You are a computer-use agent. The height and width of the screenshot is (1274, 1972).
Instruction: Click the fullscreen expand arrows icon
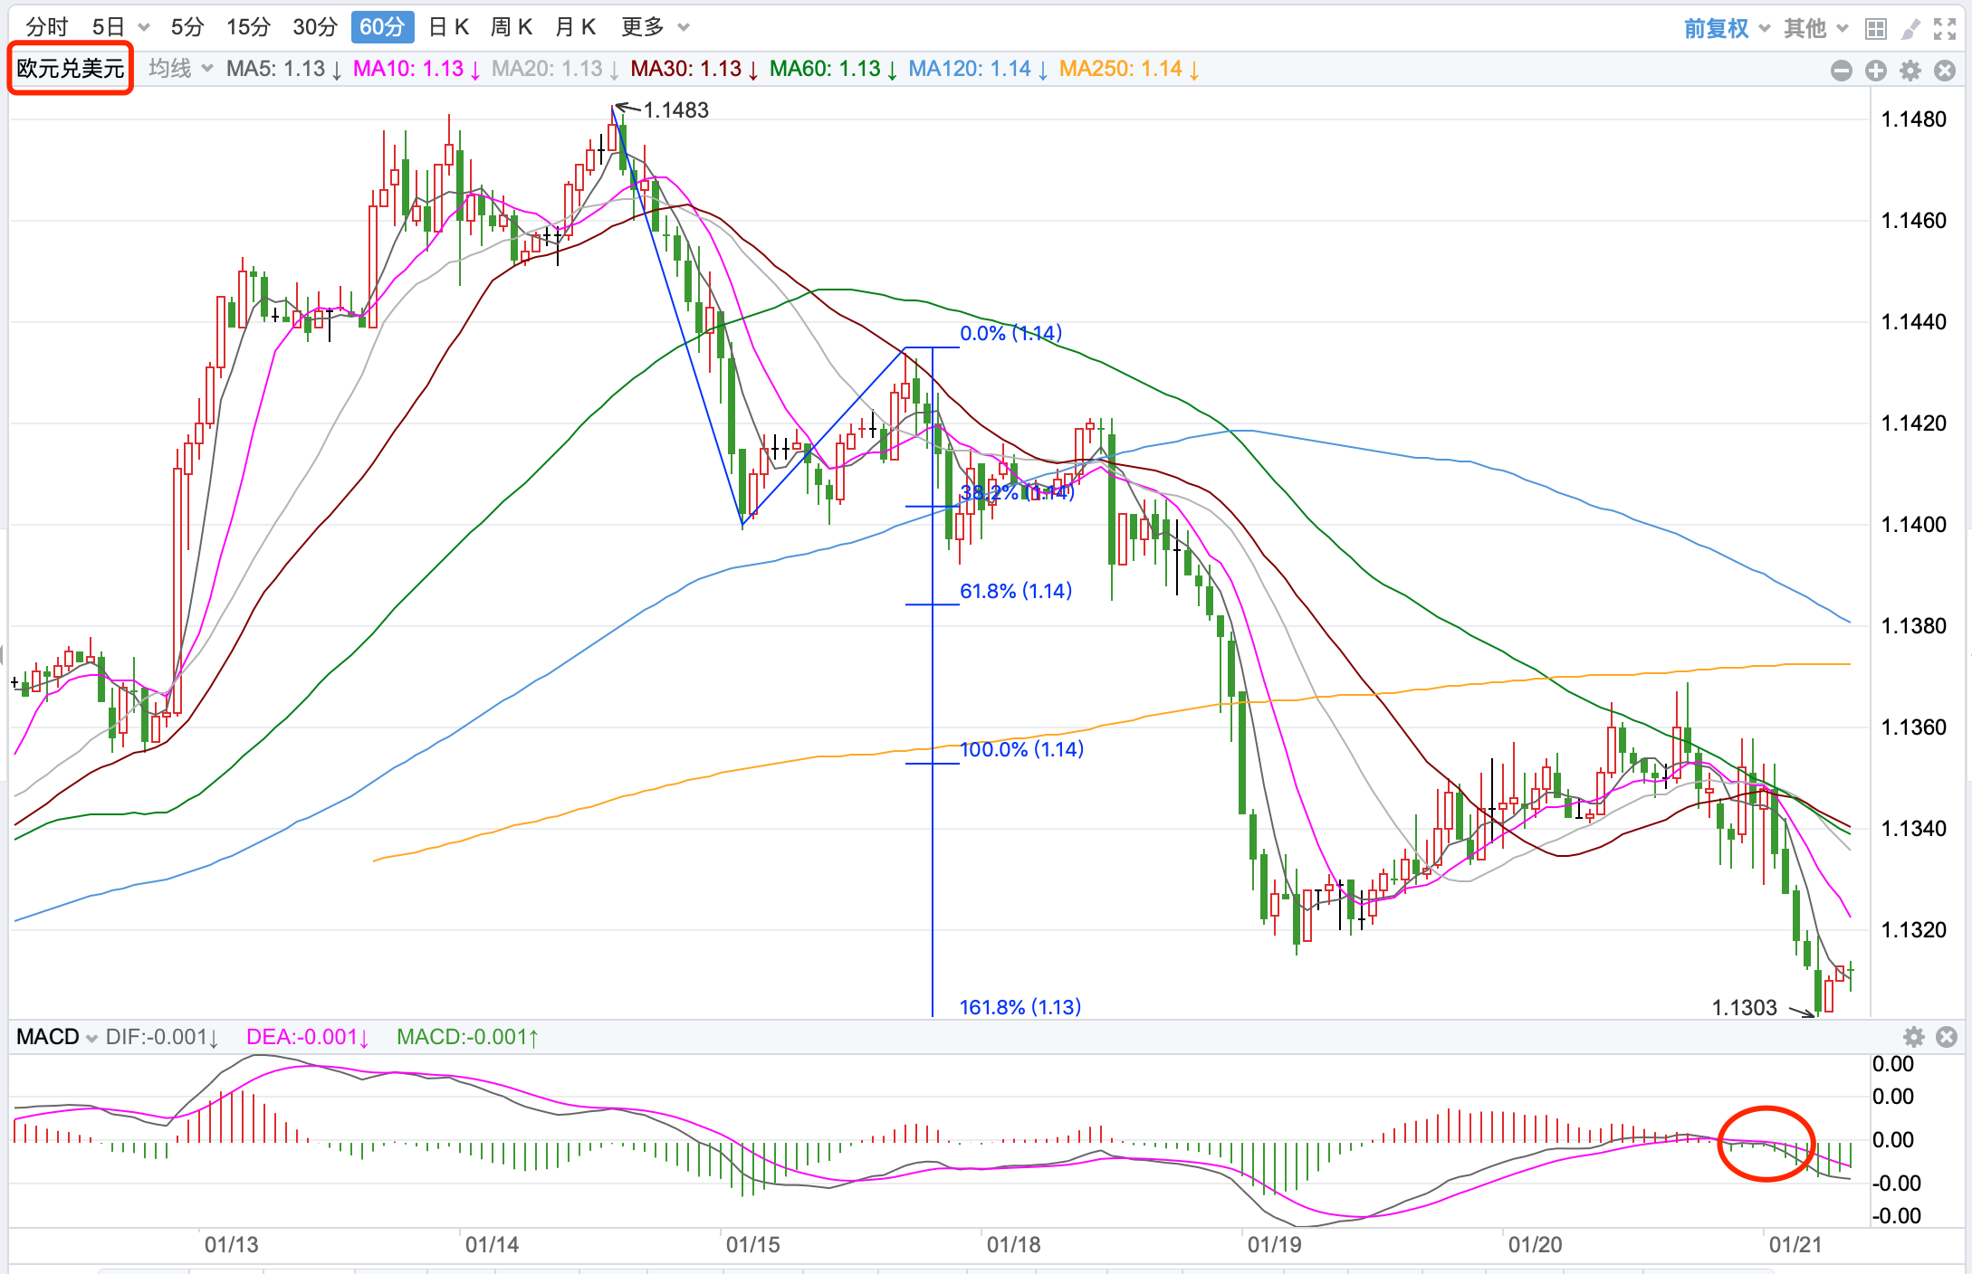click(x=1945, y=29)
